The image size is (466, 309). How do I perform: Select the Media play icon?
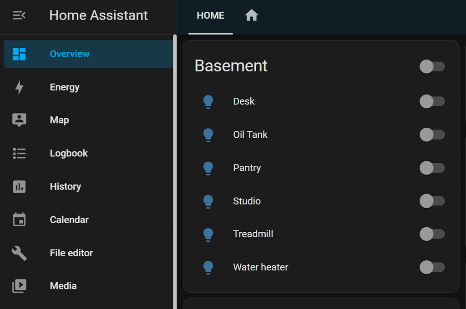19,286
